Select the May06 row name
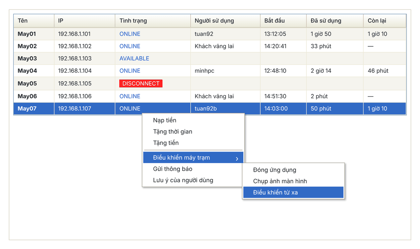 point(27,96)
